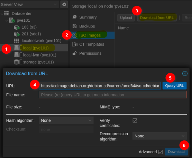The width and height of the screenshot is (192, 158).
Task: Open localnetwork (pve101) grid icon
Action: click(x=16, y=41)
